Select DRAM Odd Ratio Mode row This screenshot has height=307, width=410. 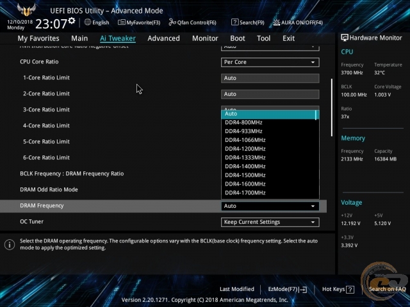pos(49,189)
